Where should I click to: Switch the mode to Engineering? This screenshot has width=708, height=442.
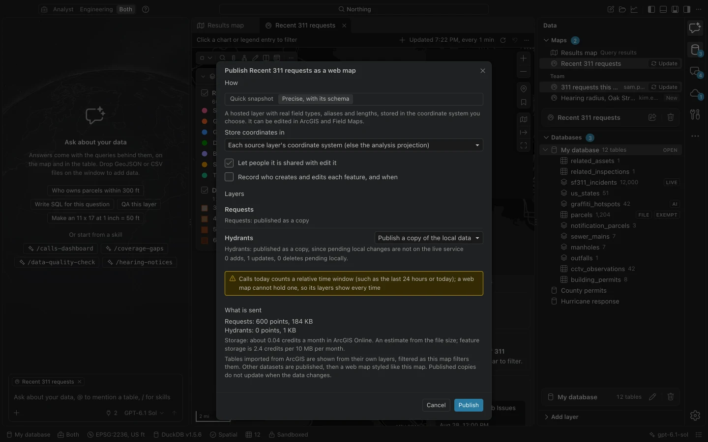tap(96, 9)
